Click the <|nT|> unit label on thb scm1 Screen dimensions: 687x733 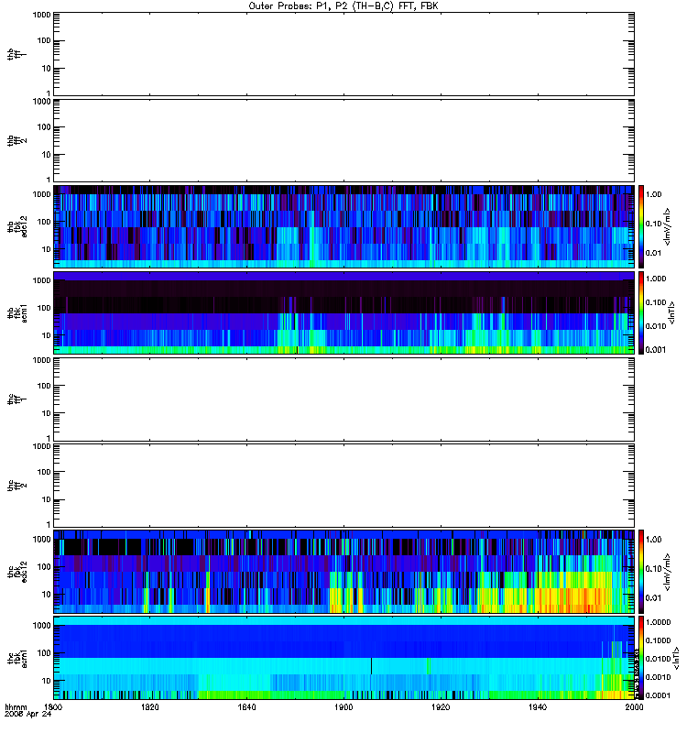click(672, 313)
